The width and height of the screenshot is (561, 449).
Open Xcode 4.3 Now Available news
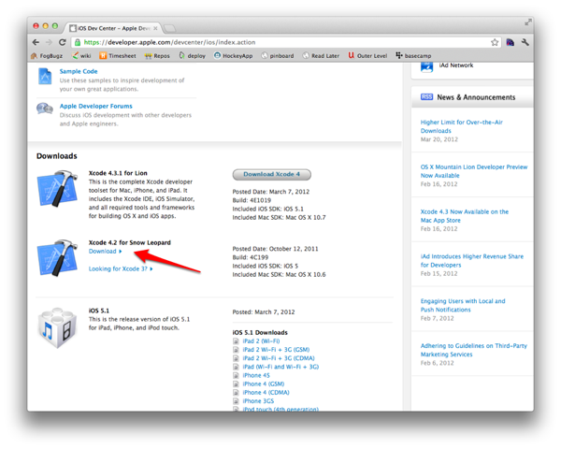[x=465, y=216]
